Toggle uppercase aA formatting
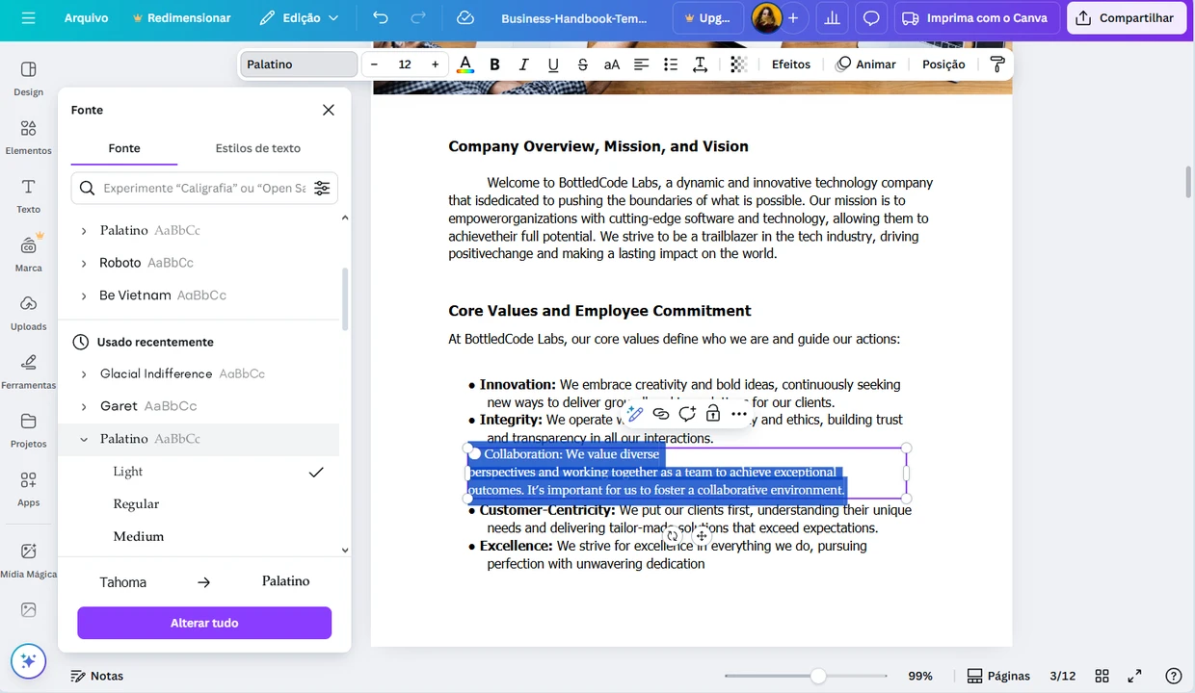 click(612, 64)
